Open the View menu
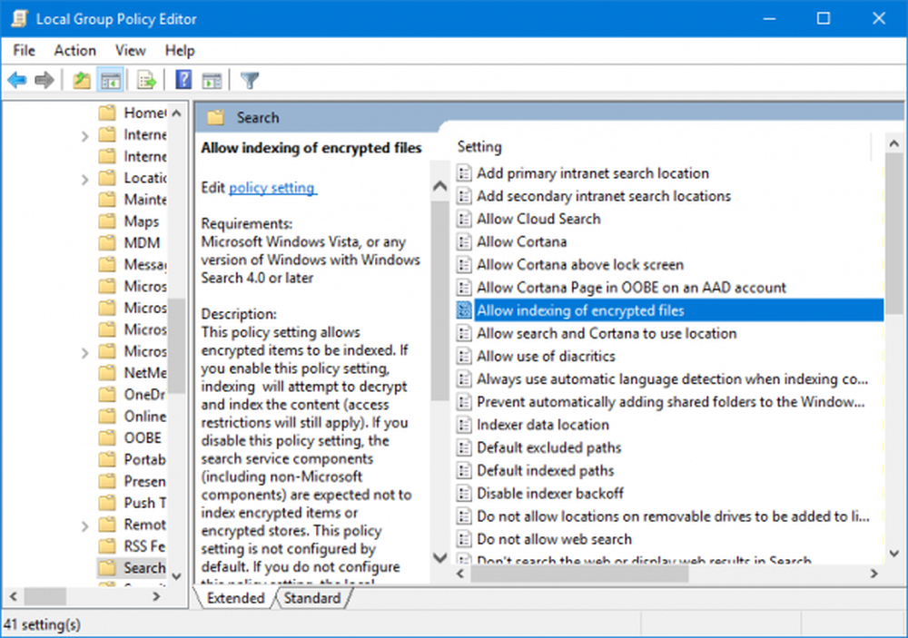The height and width of the screenshot is (638, 908). pyautogui.click(x=130, y=51)
